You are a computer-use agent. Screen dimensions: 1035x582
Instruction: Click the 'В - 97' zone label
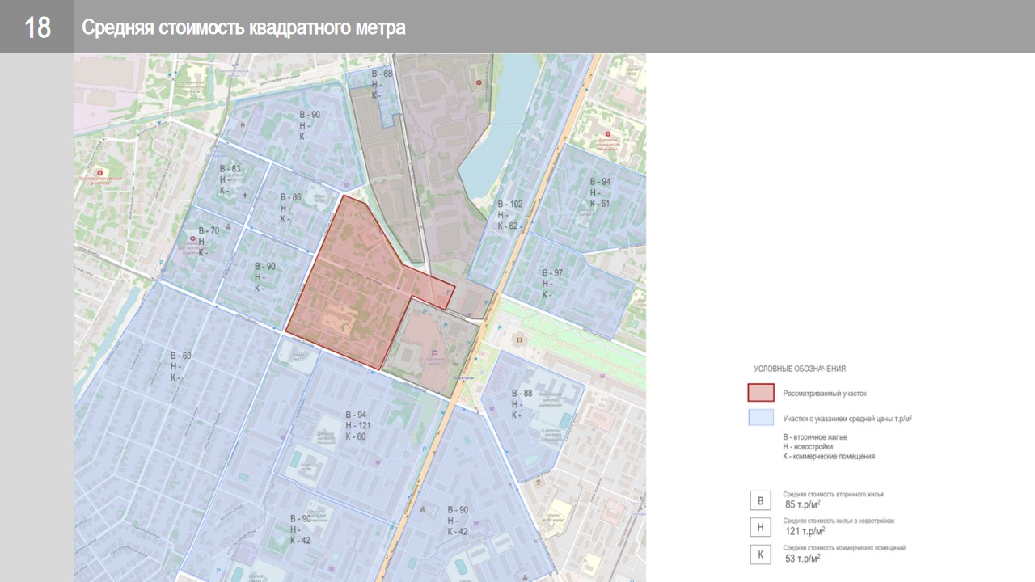tap(552, 273)
